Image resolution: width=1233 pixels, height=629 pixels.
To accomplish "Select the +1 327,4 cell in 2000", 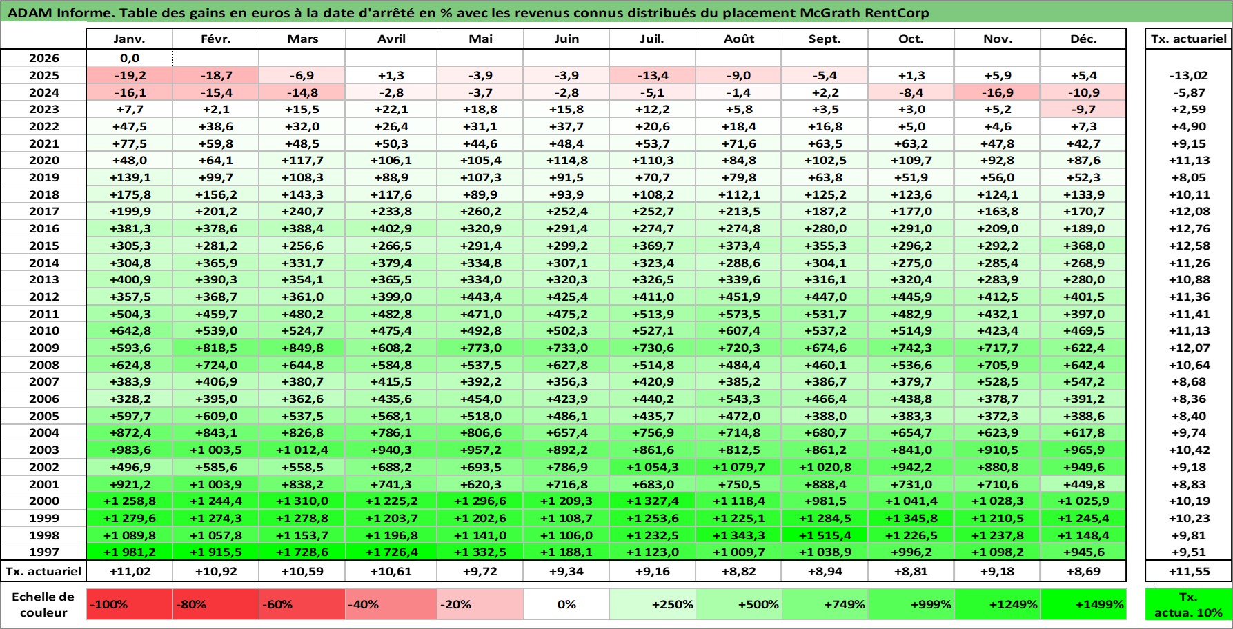I will [x=653, y=501].
